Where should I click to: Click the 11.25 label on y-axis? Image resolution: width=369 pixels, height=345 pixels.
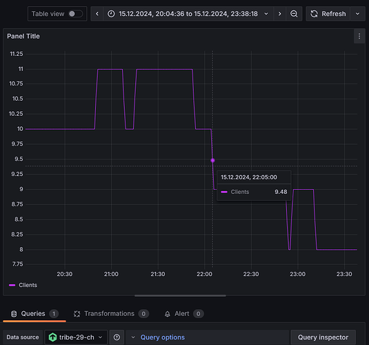[x=17, y=54]
